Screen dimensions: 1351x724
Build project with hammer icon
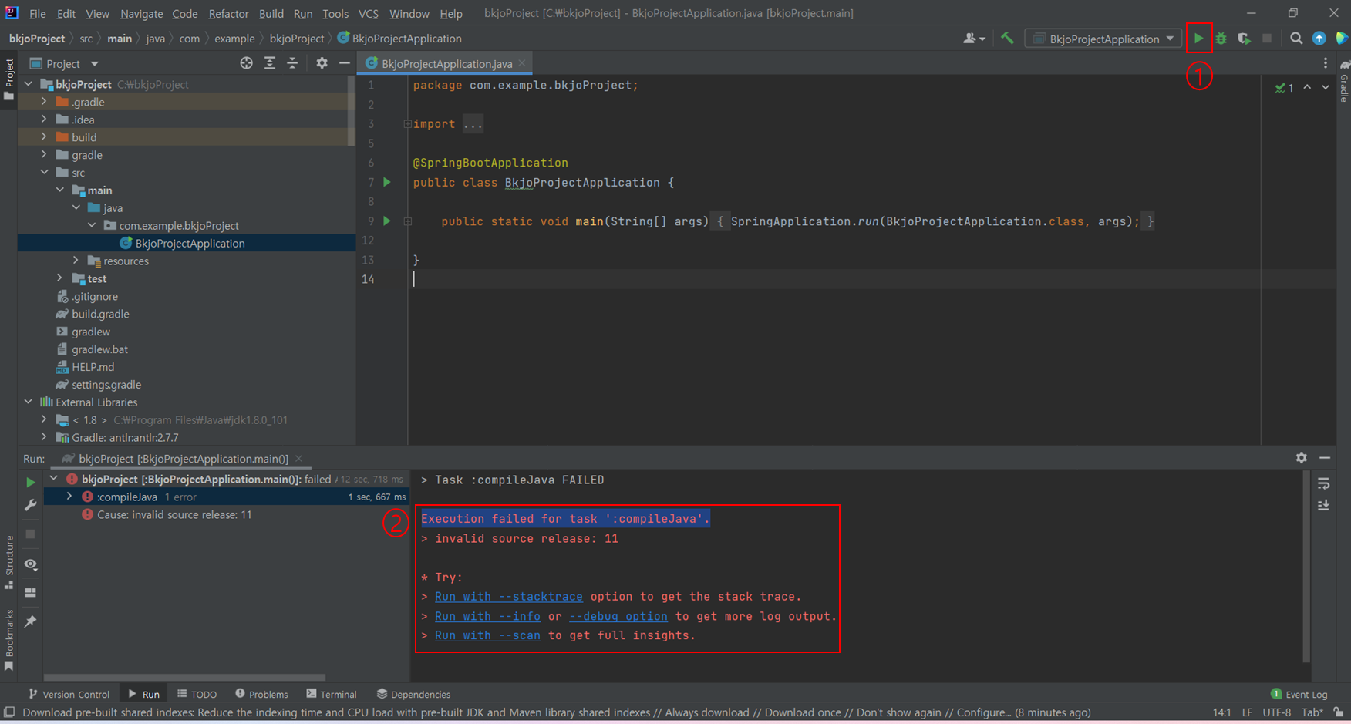click(x=1007, y=38)
